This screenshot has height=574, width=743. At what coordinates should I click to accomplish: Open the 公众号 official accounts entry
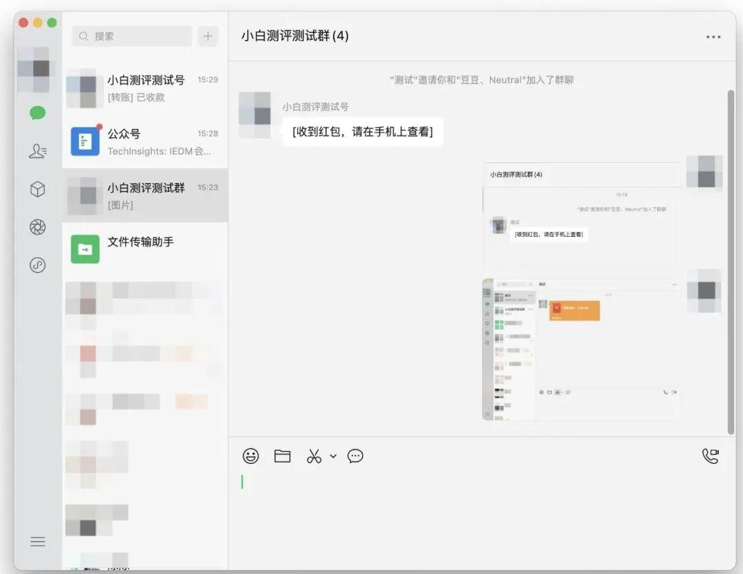pyautogui.click(x=145, y=142)
